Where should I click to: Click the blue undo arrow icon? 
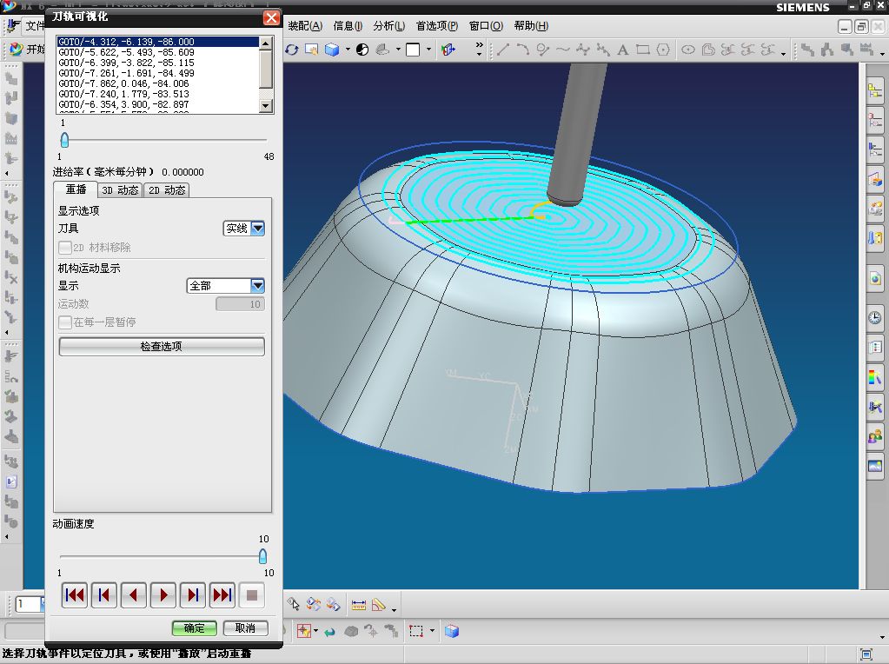(330, 631)
